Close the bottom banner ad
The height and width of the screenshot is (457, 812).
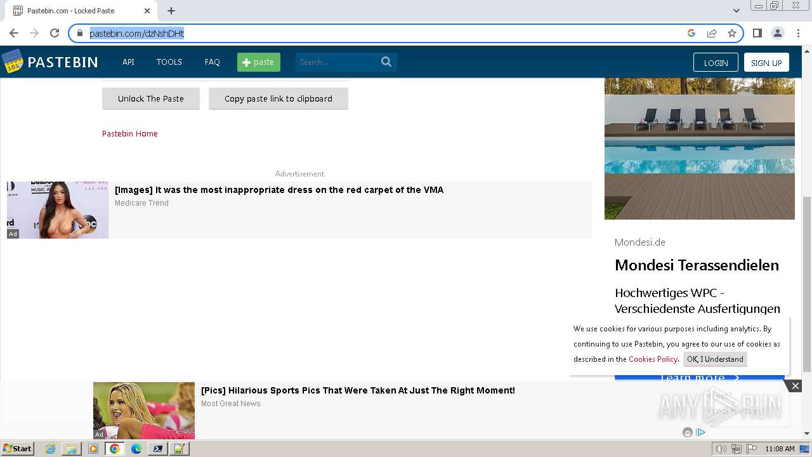click(795, 386)
